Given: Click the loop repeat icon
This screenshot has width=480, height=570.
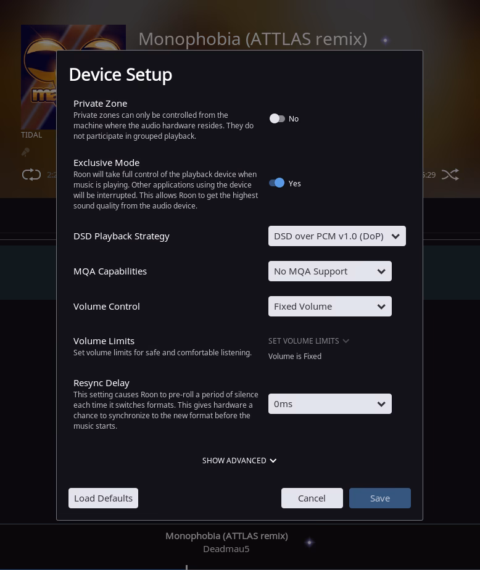Looking at the screenshot, I should pyautogui.click(x=31, y=175).
